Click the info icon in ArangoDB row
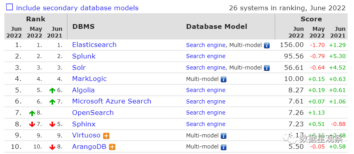Screen dimensions: 354x154 pyautogui.click(x=224, y=147)
